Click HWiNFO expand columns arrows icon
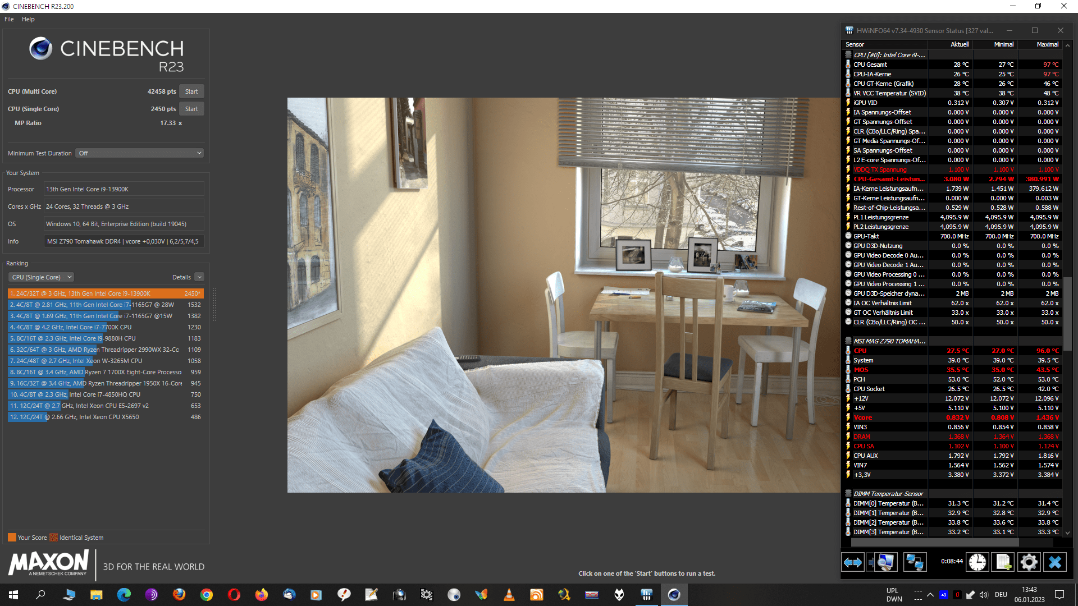The image size is (1078, 606). click(x=853, y=562)
